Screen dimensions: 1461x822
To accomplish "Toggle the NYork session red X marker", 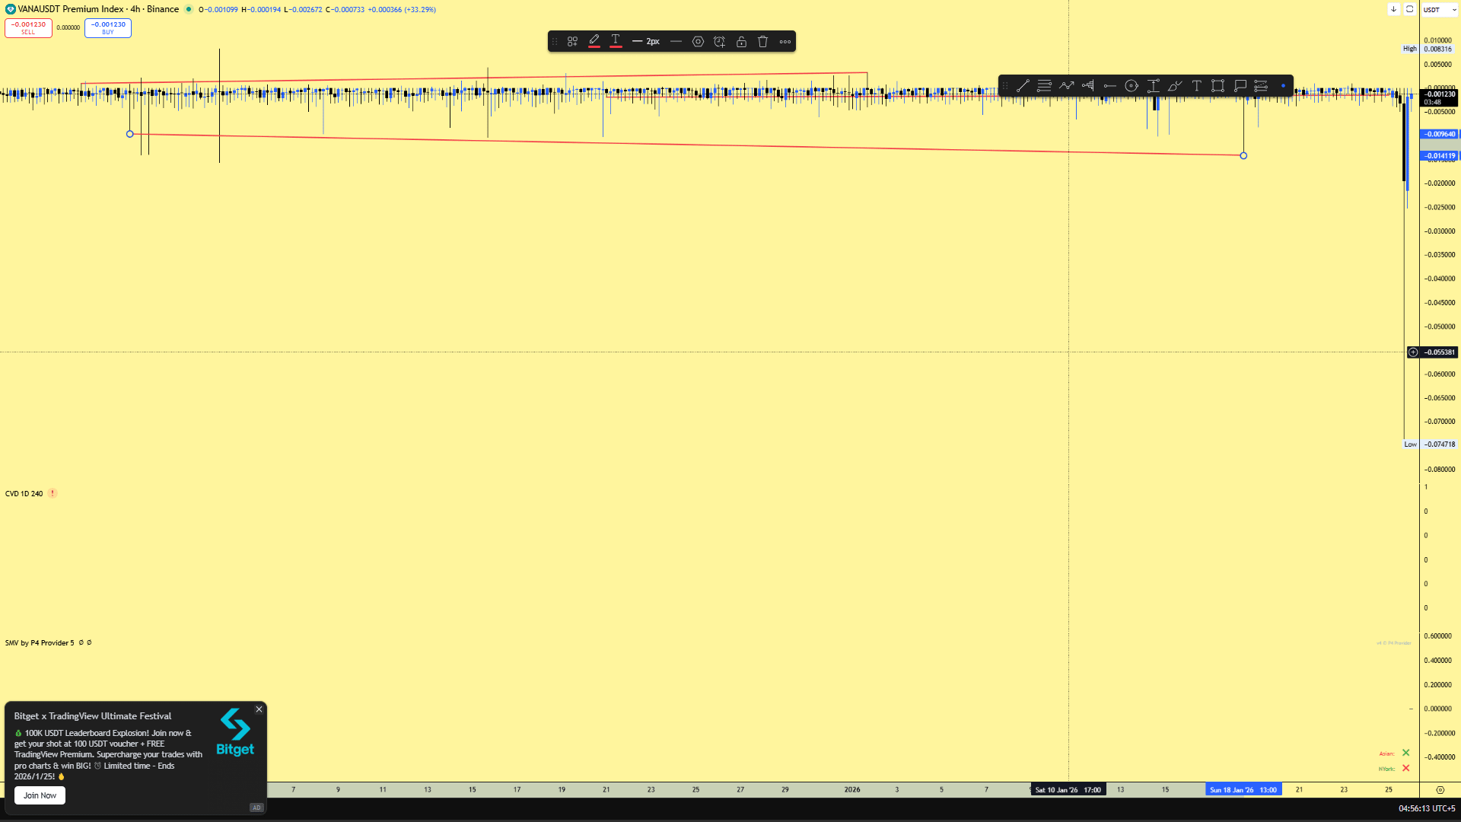I will pyautogui.click(x=1405, y=768).
